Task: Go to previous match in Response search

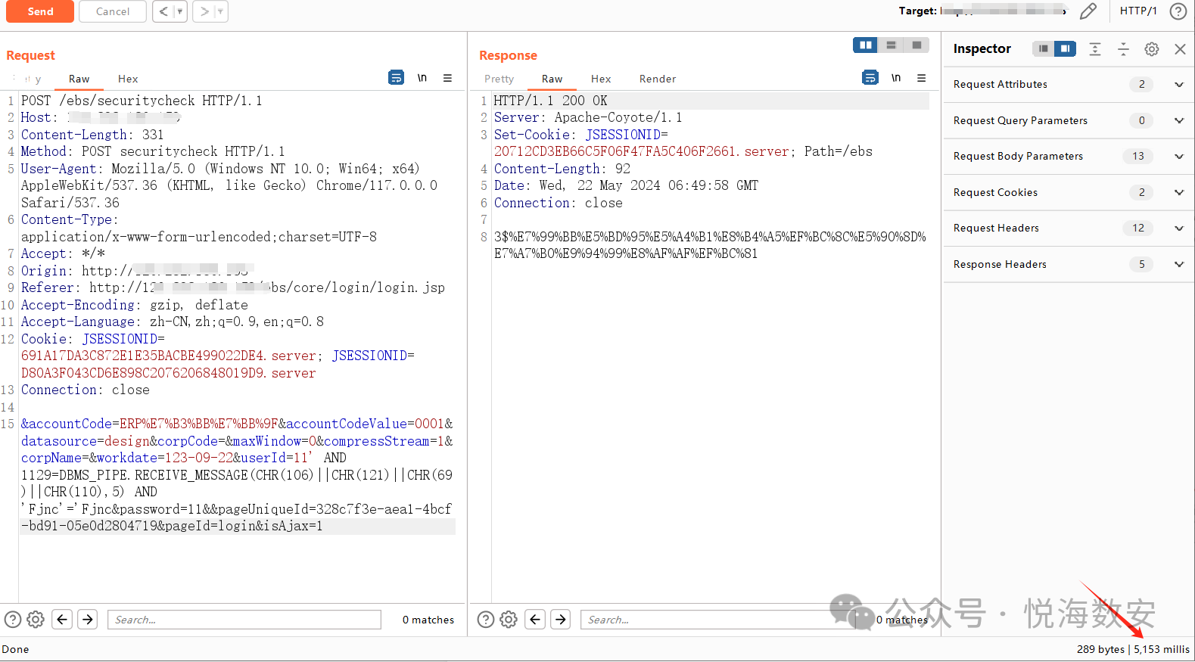Action: (535, 620)
